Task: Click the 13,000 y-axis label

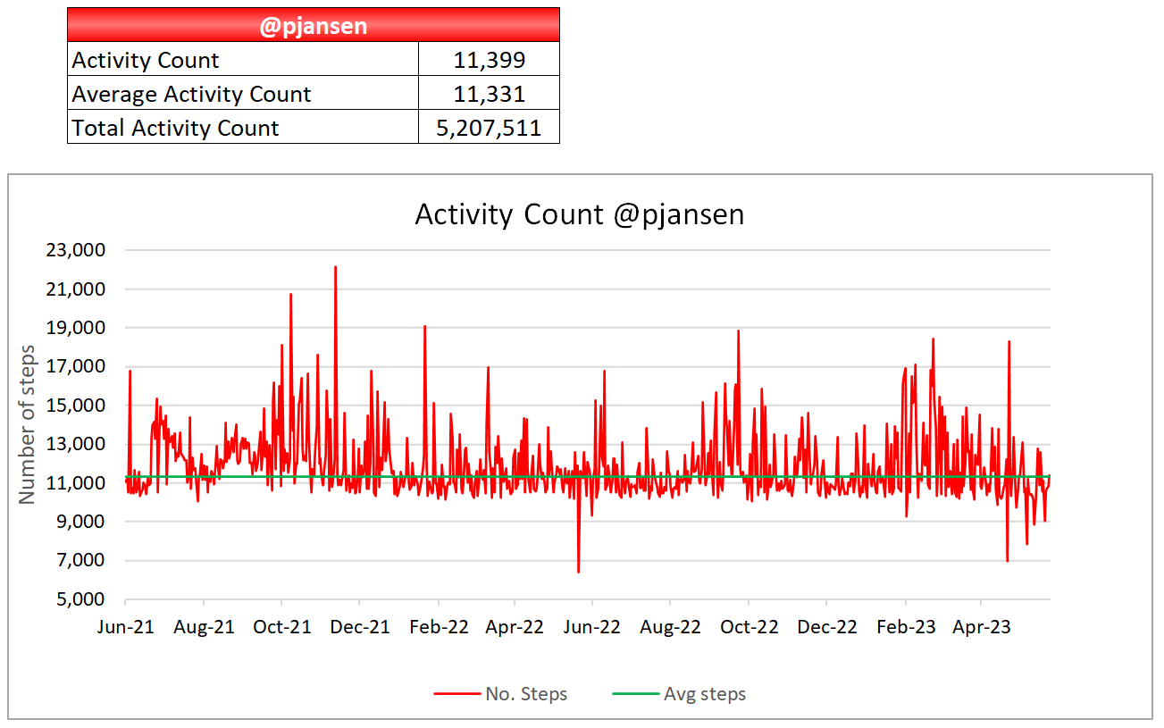Action: click(x=75, y=444)
